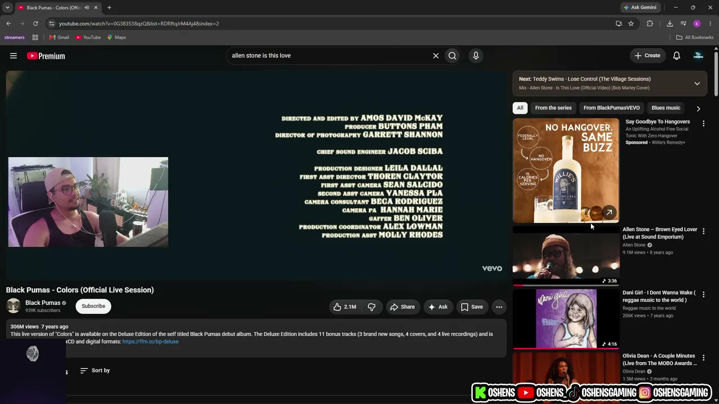Open Gmail bookmark
This screenshot has width=719, height=404.
59,38
